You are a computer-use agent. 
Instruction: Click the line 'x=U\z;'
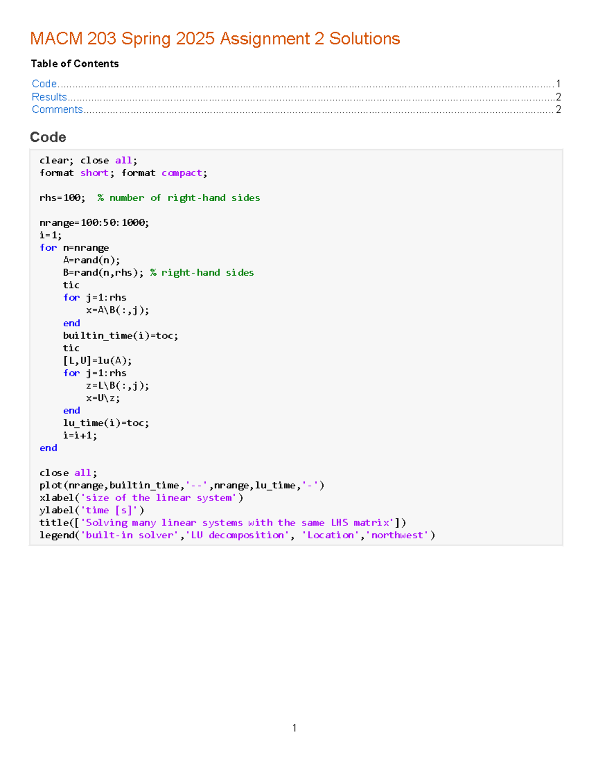103,398
